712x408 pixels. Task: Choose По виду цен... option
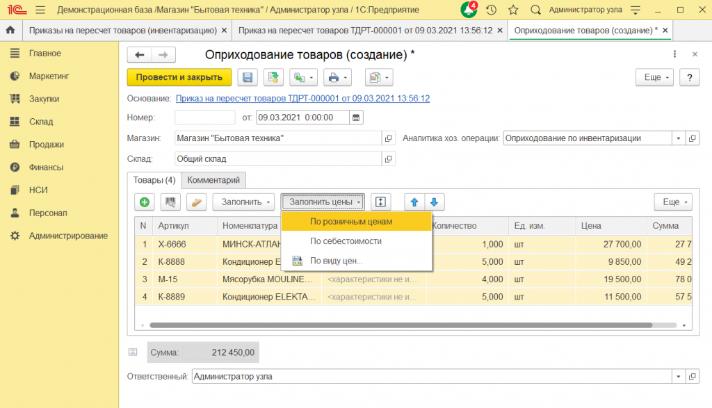click(357, 261)
